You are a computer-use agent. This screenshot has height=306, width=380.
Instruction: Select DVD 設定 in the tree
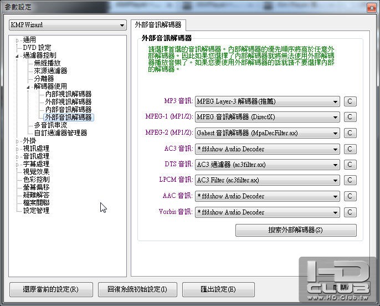tap(37, 48)
